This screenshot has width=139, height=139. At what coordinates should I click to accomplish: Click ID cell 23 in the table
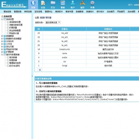tap(39, 33)
